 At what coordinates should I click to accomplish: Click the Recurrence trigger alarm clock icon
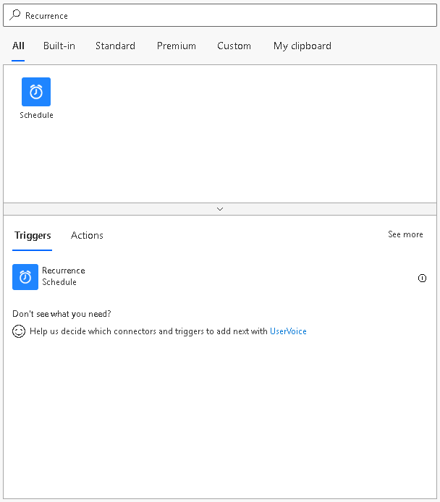click(25, 277)
